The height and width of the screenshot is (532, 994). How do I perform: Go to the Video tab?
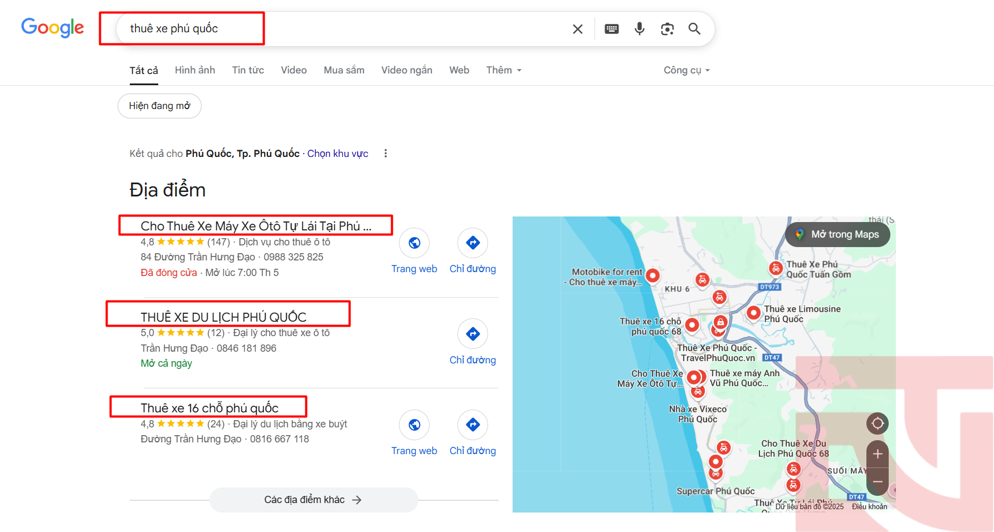[x=294, y=70]
